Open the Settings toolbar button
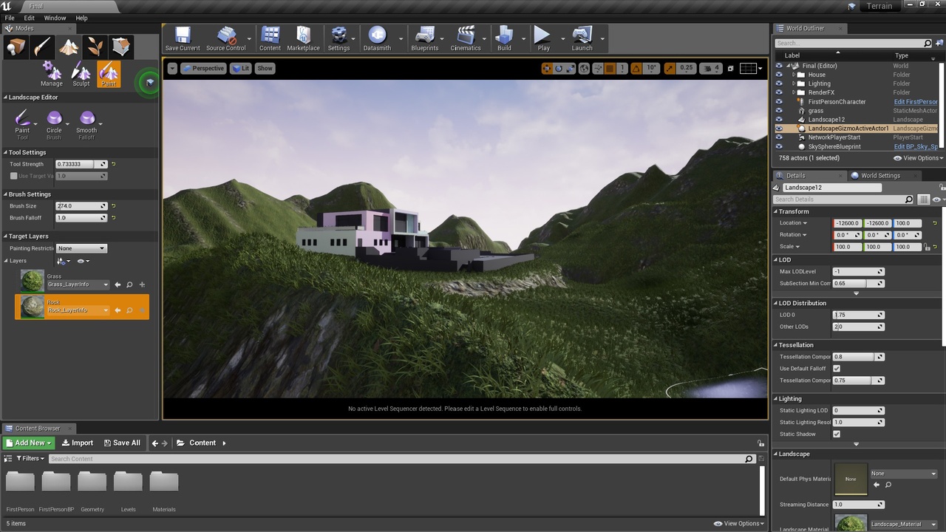The height and width of the screenshot is (532, 946). pos(338,39)
